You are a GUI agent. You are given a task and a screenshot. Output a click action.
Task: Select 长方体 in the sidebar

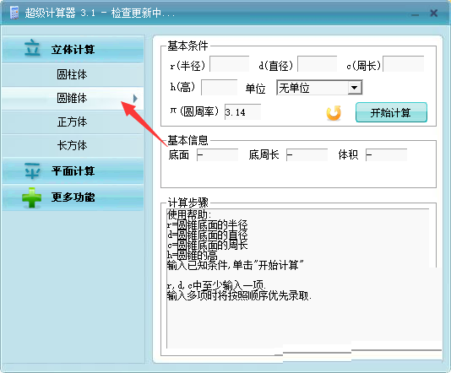tap(72, 145)
